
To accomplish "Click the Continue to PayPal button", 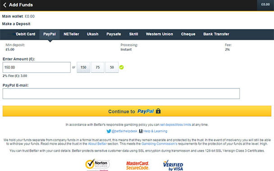I will [x=137, y=111].
